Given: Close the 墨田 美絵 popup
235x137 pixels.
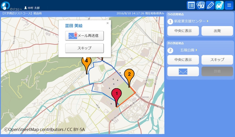Looking at the screenshot, I should [107, 23].
